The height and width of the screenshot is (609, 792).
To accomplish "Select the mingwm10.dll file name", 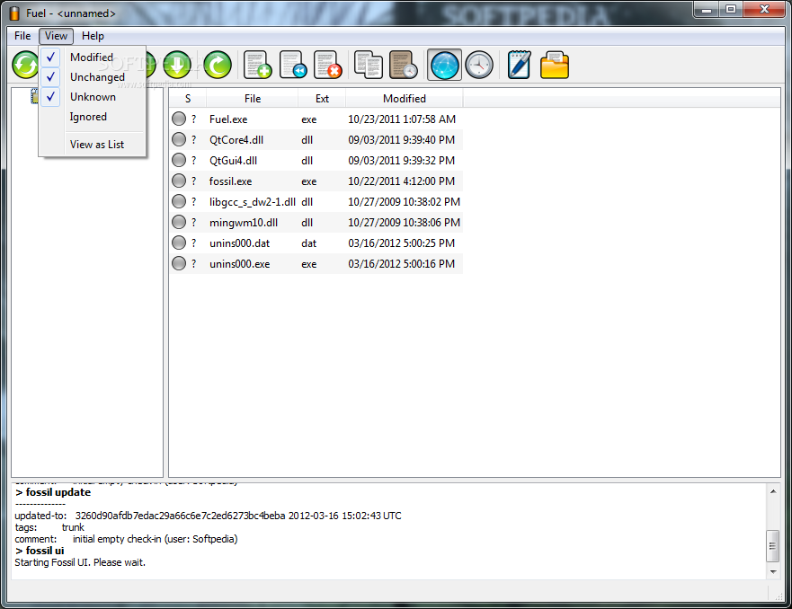I will coord(244,223).
